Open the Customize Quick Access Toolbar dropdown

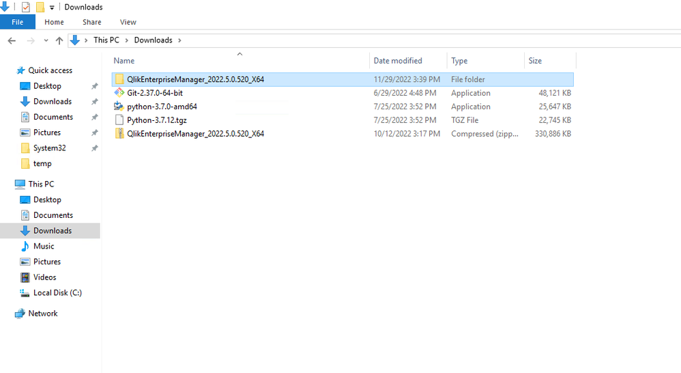point(52,8)
